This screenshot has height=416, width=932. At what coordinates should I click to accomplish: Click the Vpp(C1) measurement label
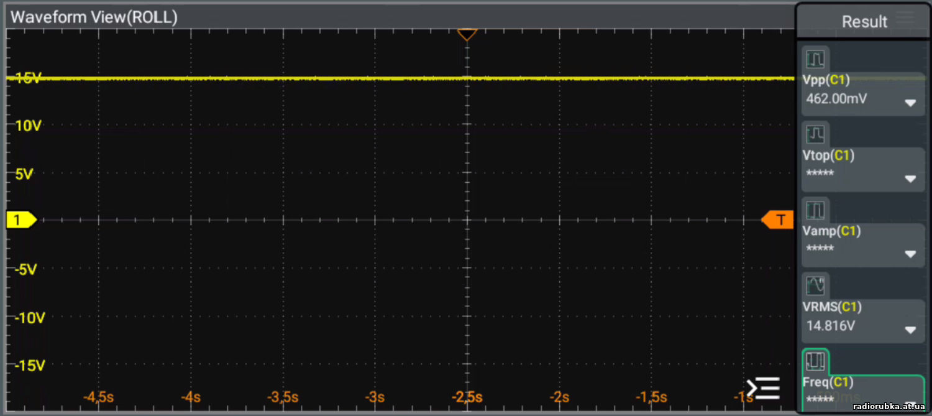pyautogui.click(x=826, y=80)
